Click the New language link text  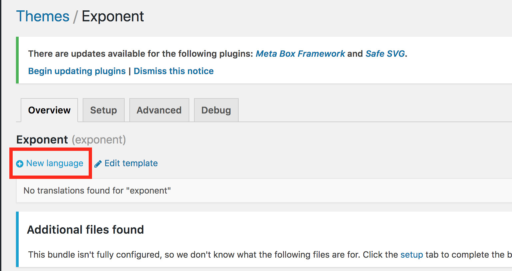[x=55, y=164]
